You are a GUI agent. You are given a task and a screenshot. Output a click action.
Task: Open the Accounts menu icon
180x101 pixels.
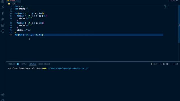(x=3, y=95)
